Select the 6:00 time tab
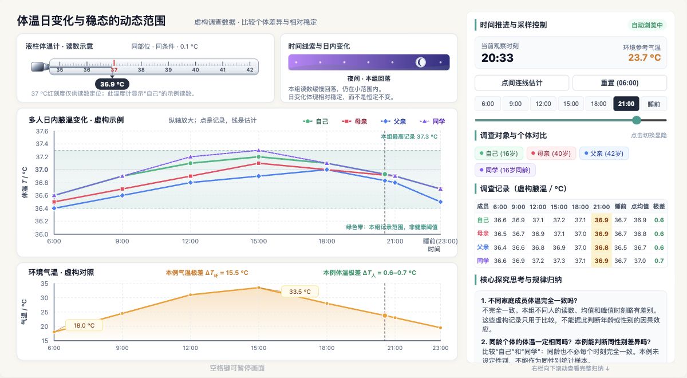The width and height of the screenshot is (687, 378). click(x=488, y=104)
